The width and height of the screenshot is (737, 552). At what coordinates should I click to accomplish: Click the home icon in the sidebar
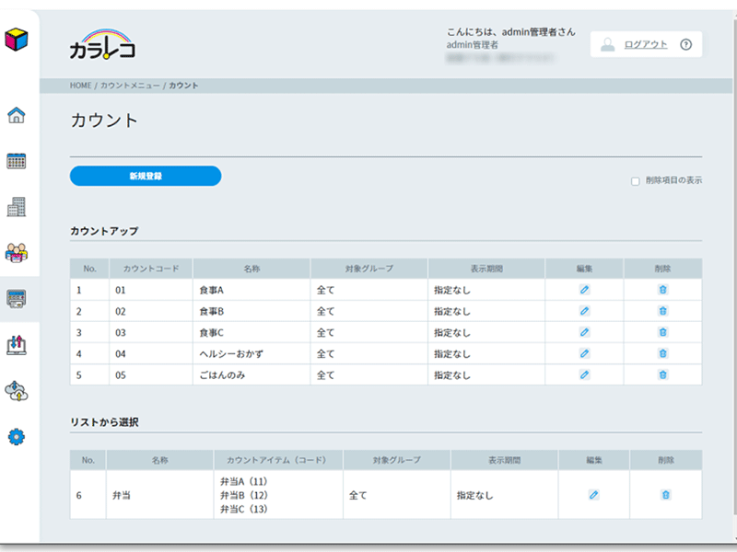[17, 115]
